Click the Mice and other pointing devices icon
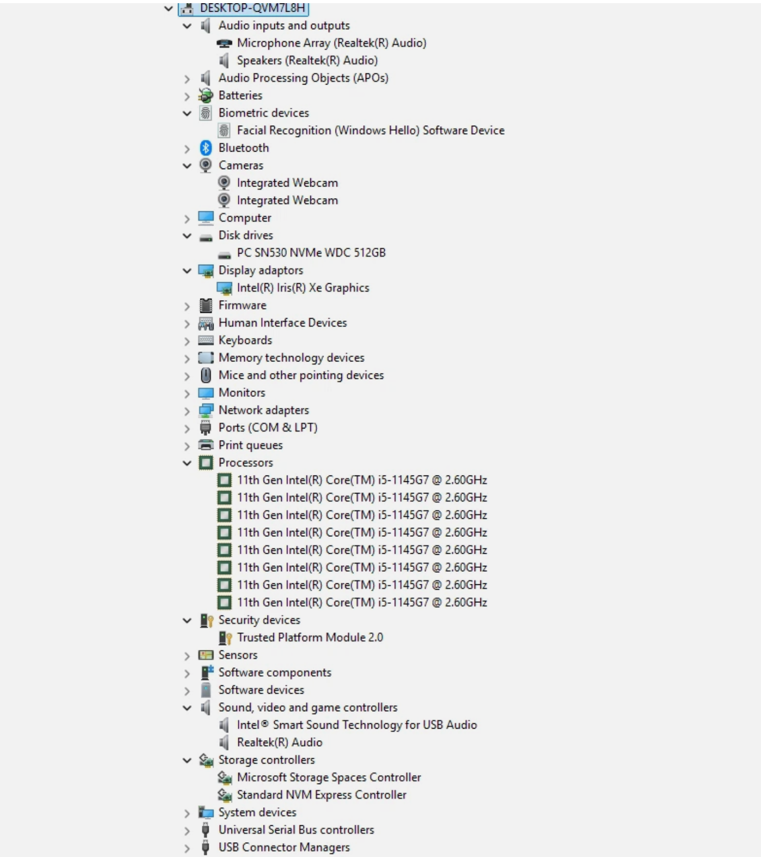Viewport: 761px width, 857px height. (206, 375)
